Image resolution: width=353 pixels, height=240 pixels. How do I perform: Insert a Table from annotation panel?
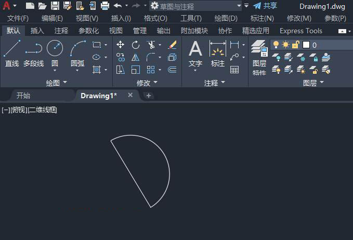tap(234, 70)
